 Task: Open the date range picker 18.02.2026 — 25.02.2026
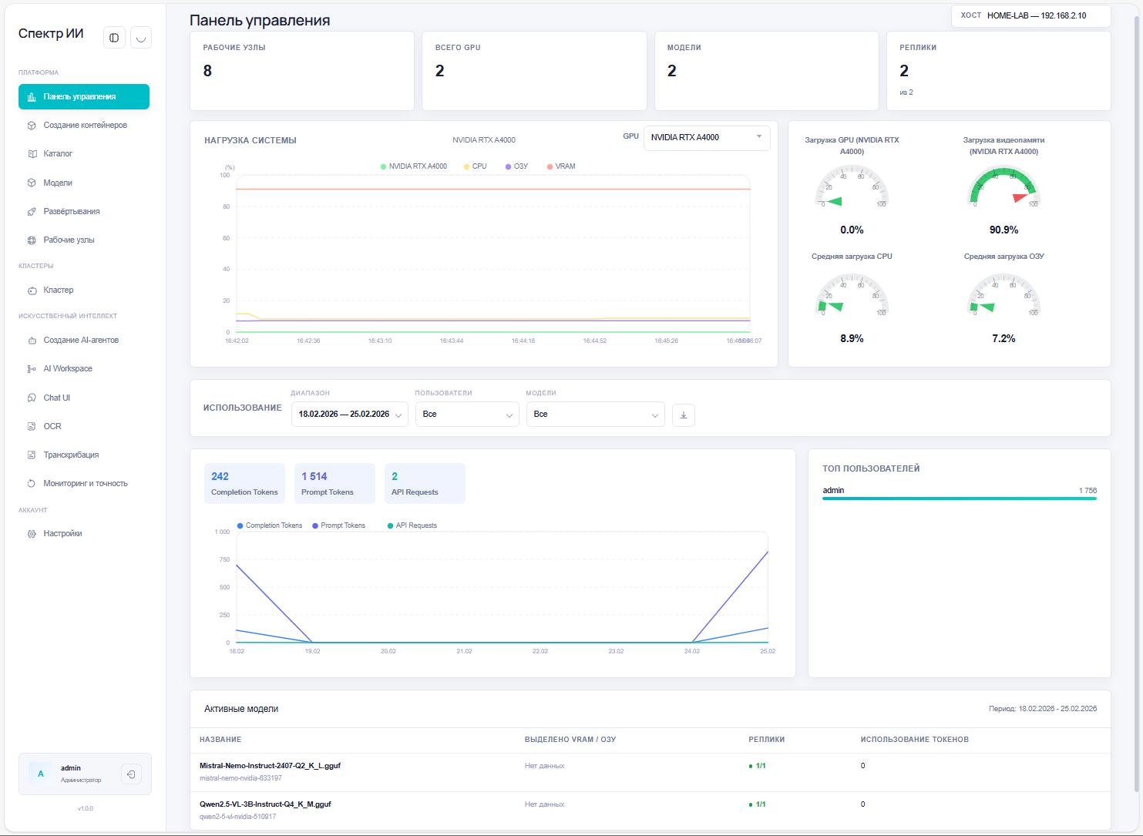pyautogui.click(x=350, y=415)
